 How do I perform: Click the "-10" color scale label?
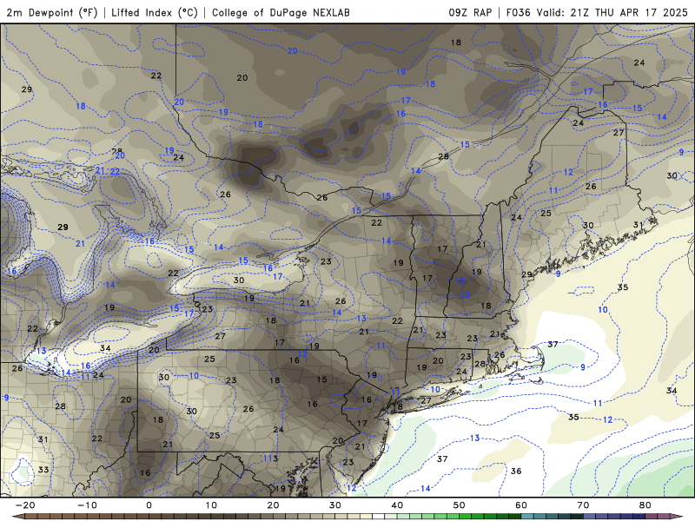[87, 505]
